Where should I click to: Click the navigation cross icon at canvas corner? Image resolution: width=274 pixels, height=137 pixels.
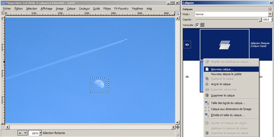click(178, 127)
